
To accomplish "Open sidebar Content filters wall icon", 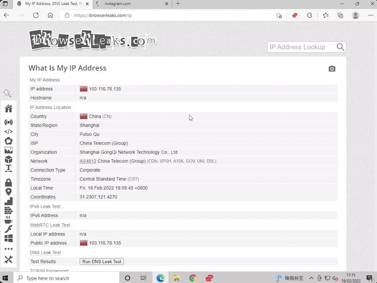I will 9,210.
